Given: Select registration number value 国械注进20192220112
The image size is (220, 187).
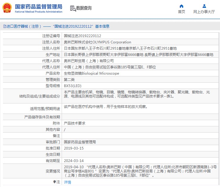Looking at the screenshot, I should [82, 36].
